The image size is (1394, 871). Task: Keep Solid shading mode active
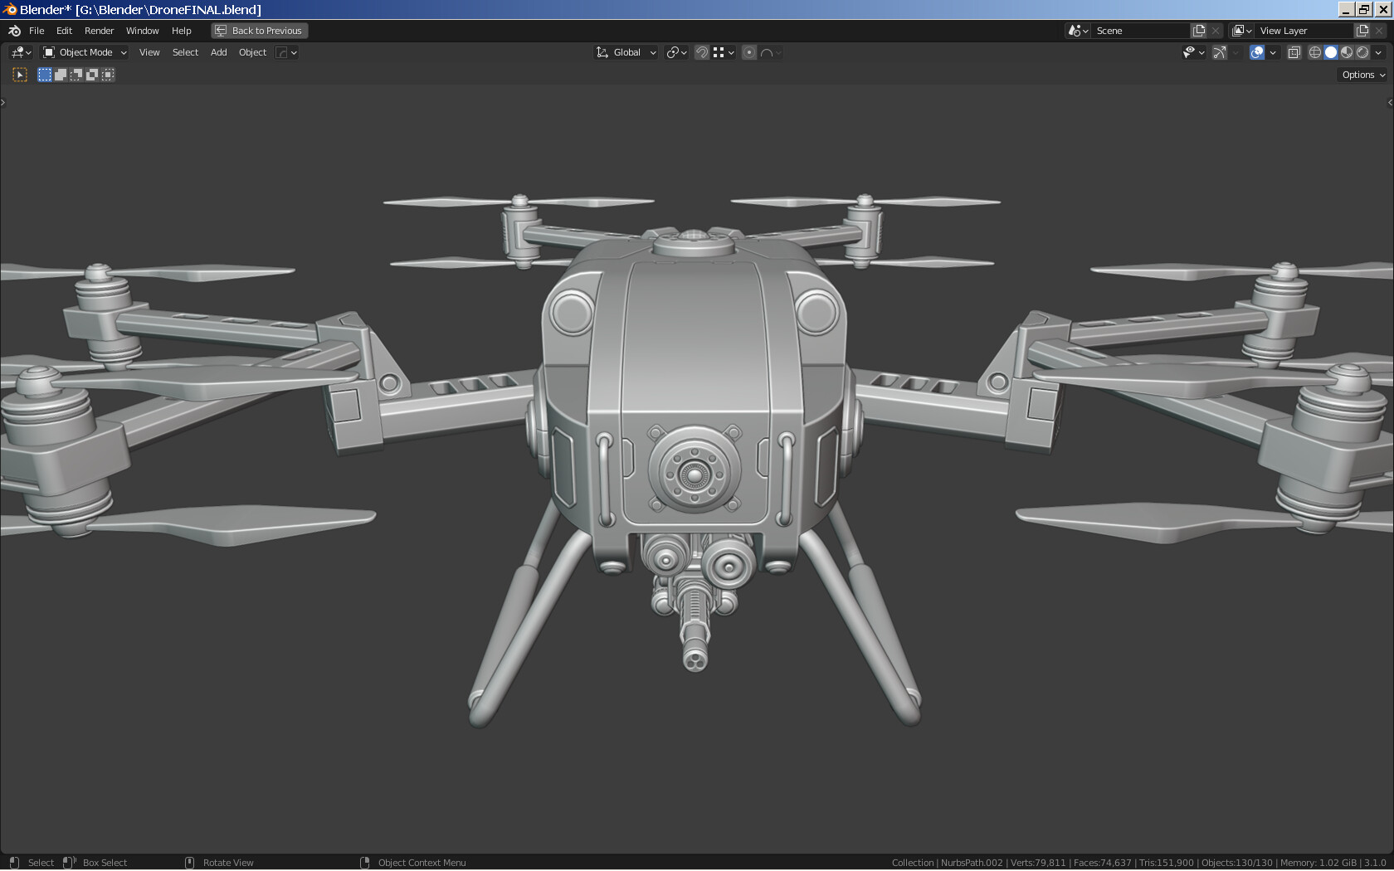pos(1330,52)
